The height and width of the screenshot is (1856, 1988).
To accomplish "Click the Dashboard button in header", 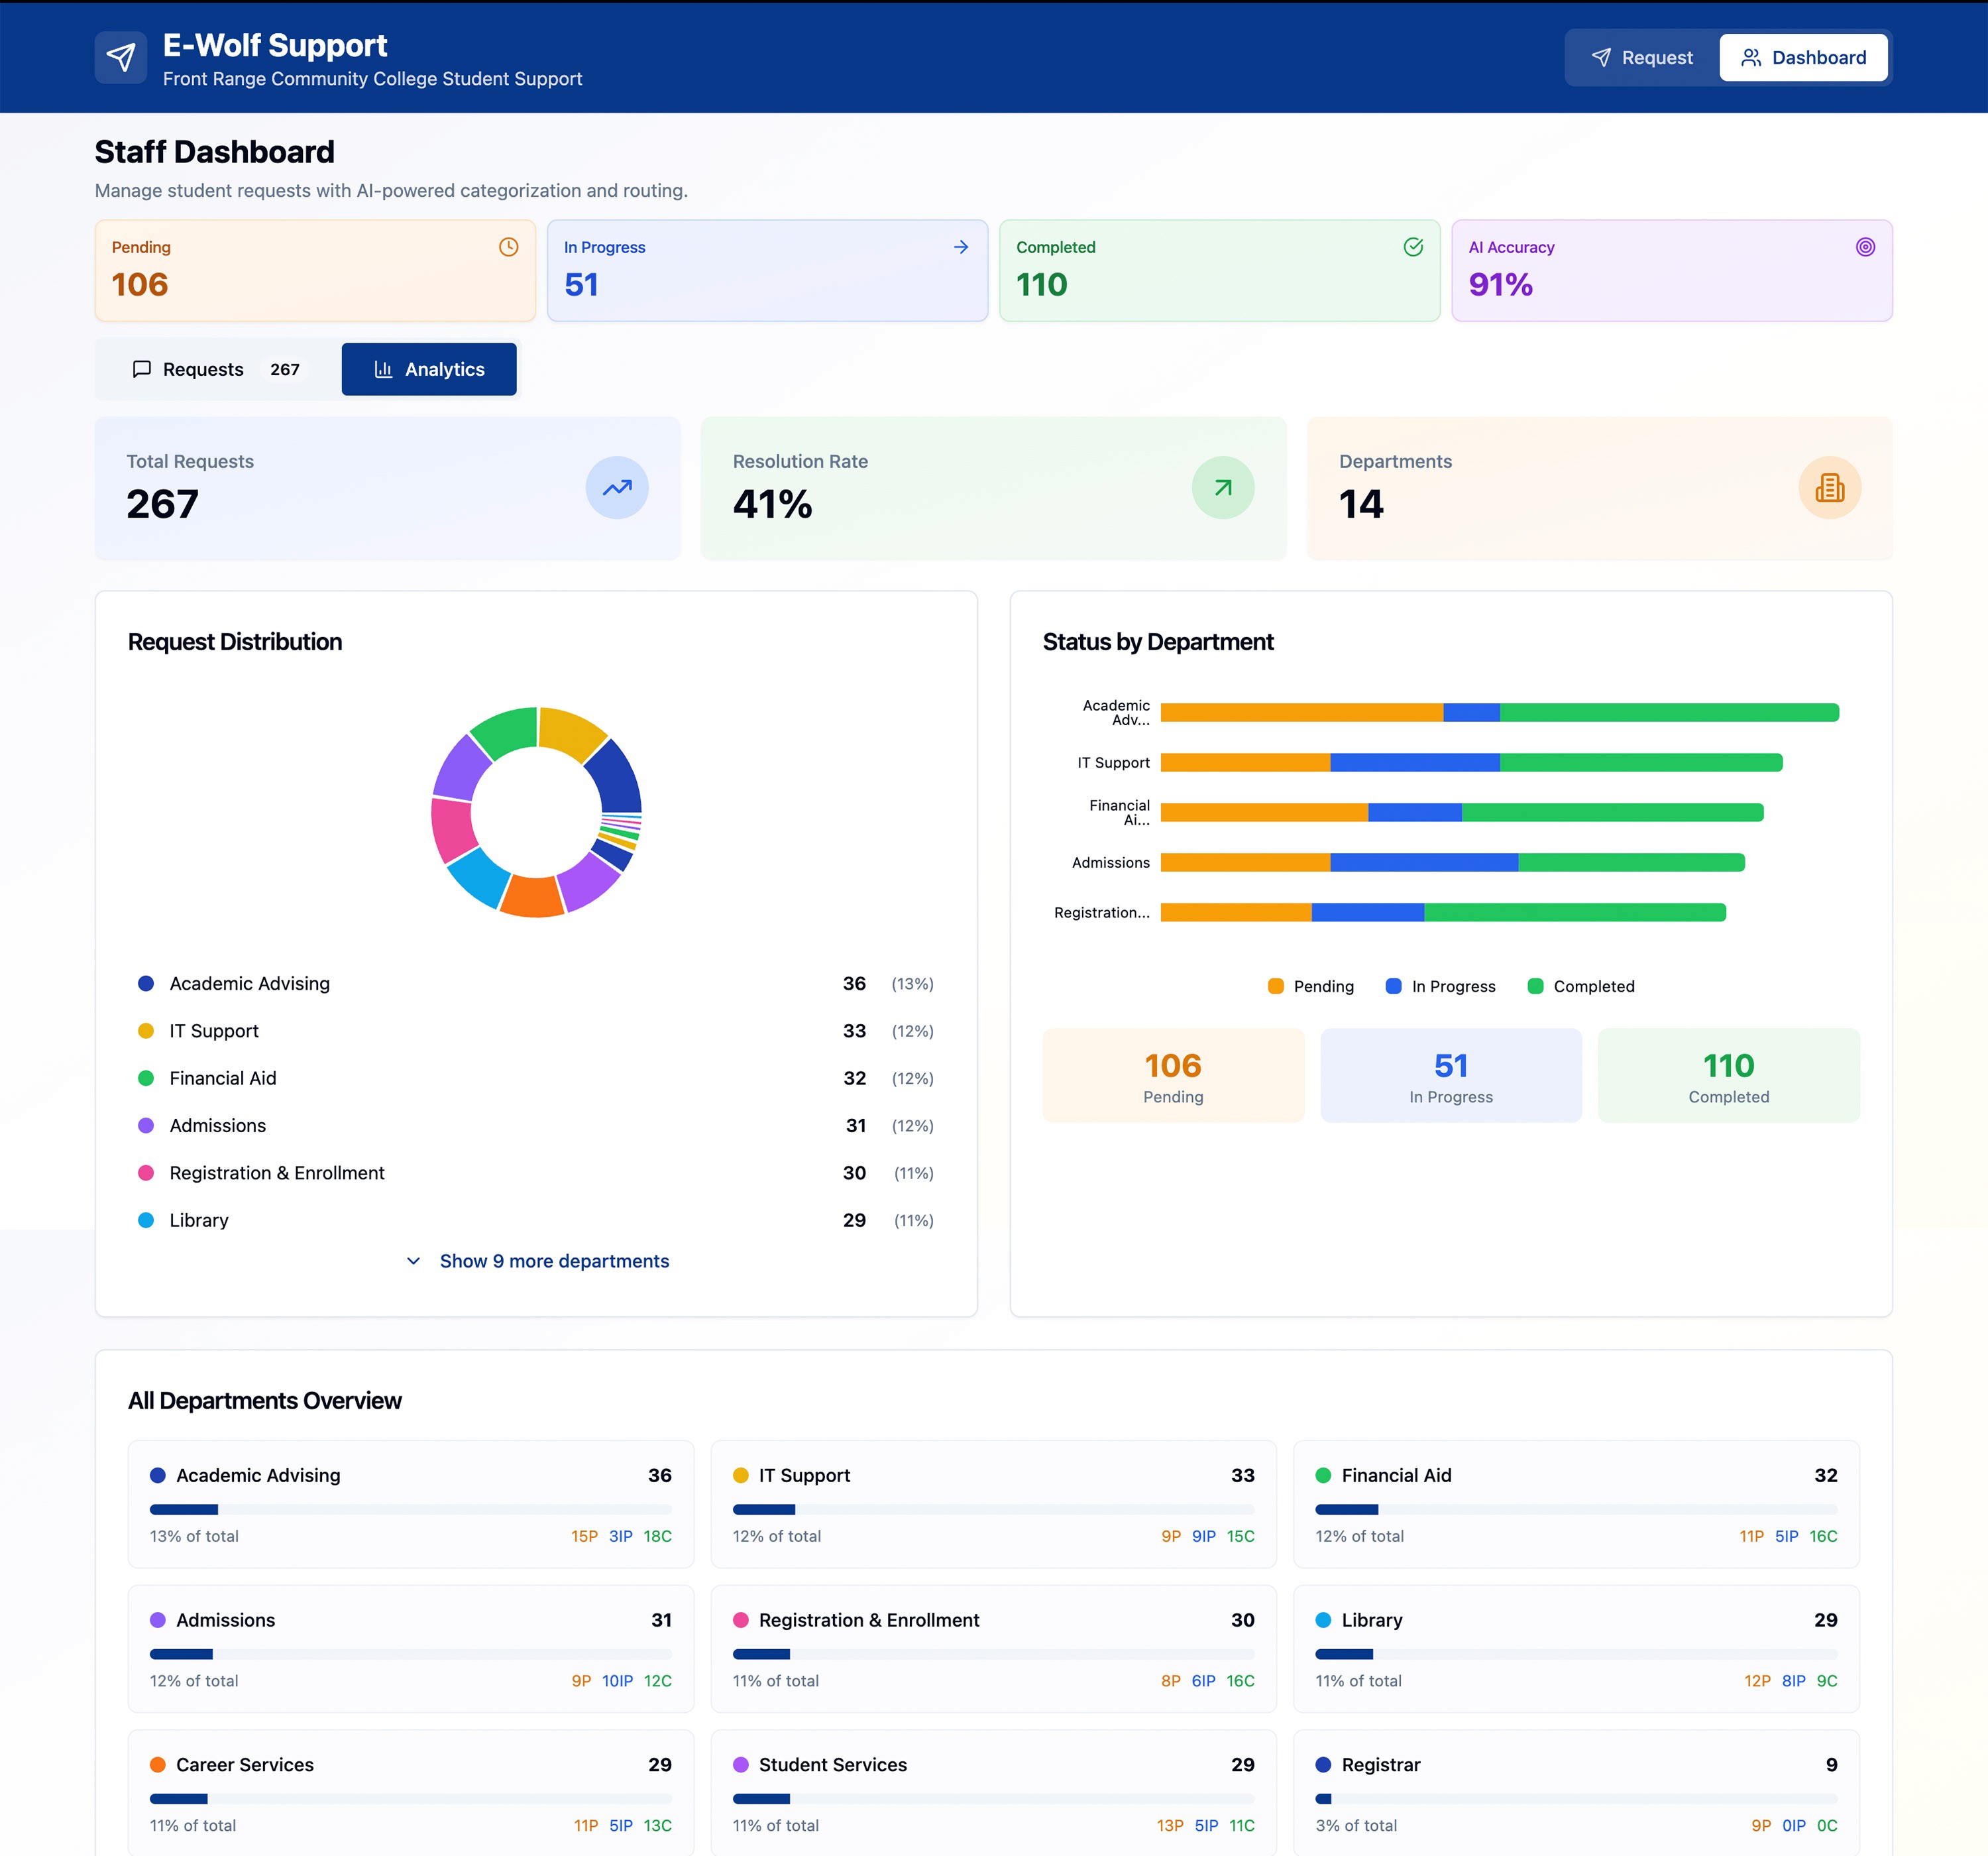I will [x=1803, y=58].
